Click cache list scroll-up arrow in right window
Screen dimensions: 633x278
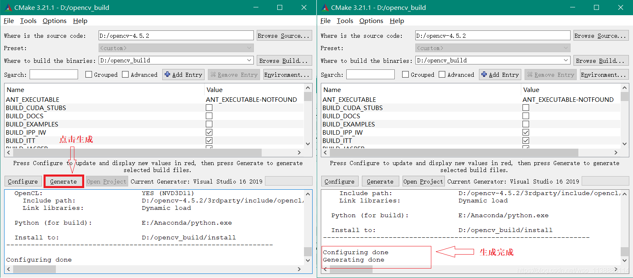click(x=625, y=88)
